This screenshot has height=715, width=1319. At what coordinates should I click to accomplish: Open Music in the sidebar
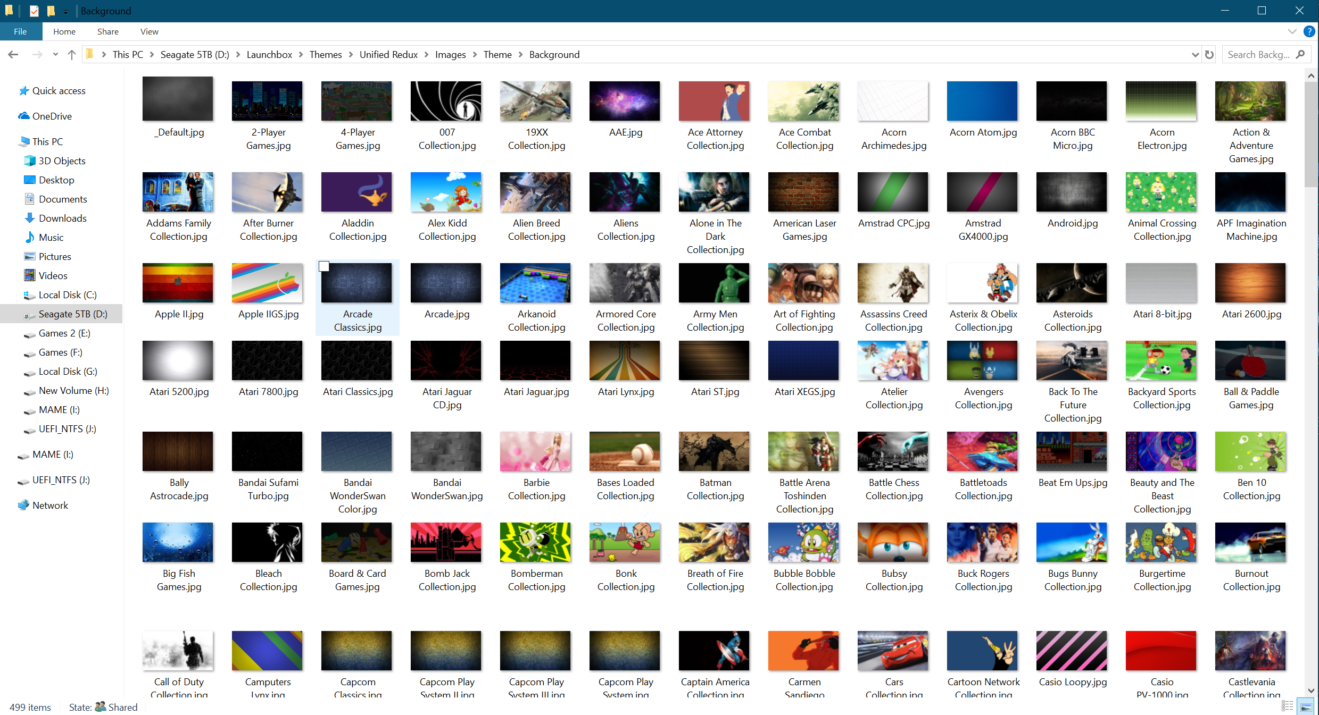(x=51, y=238)
